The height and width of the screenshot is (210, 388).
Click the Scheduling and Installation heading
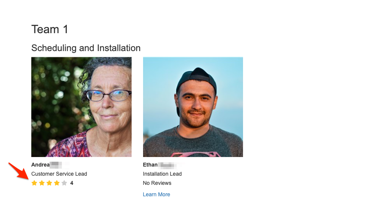(x=86, y=48)
